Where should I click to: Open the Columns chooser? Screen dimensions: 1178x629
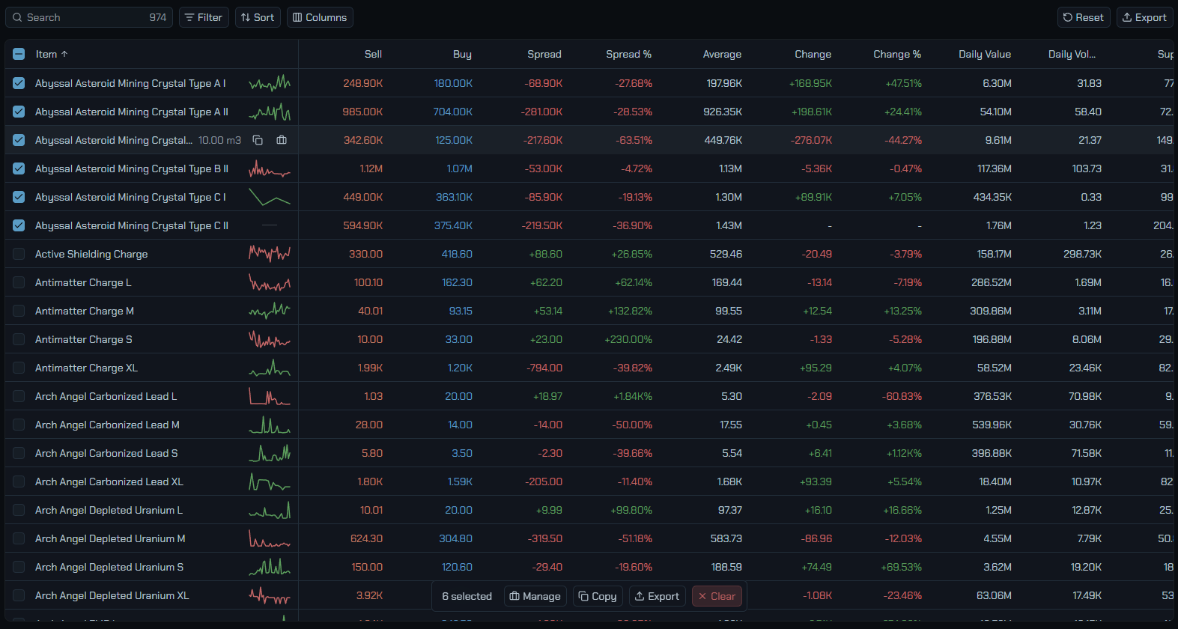320,17
